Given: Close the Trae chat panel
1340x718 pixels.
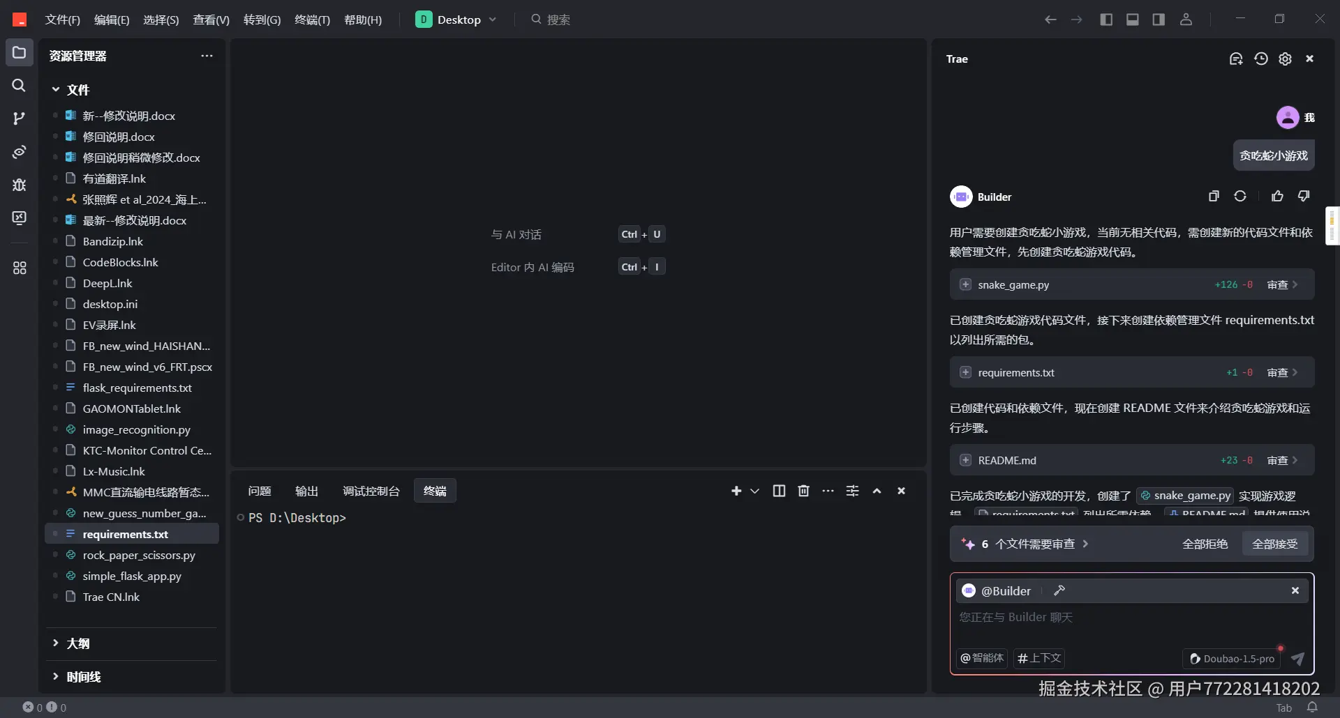Looking at the screenshot, I should click(x=1310, y=59).
